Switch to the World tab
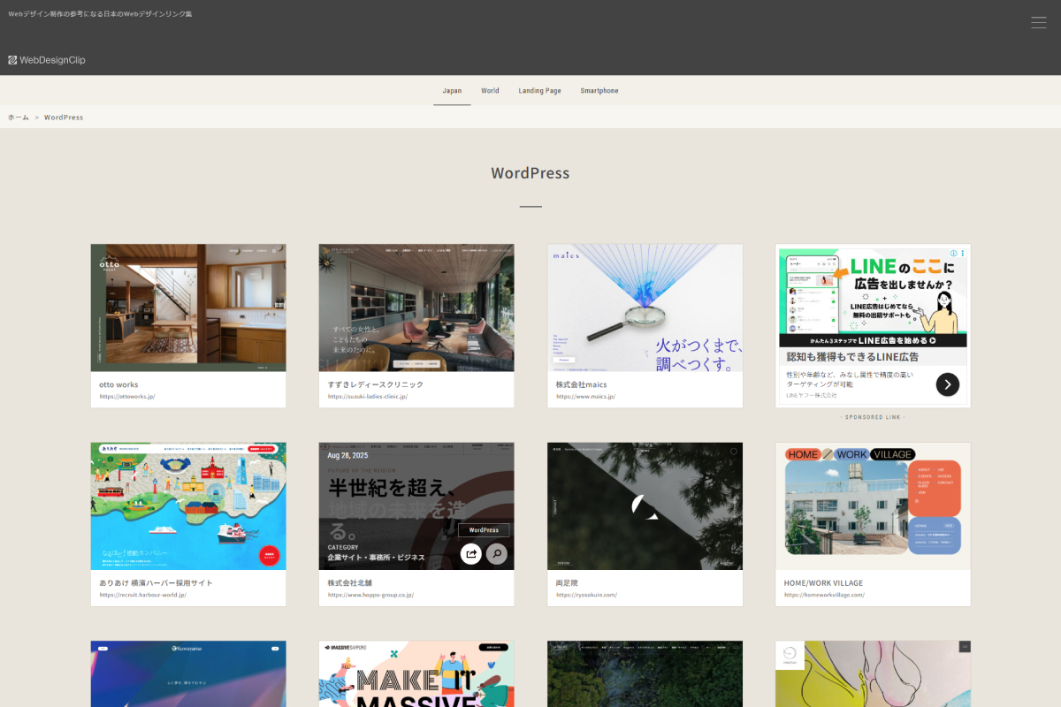 [490, 91]
